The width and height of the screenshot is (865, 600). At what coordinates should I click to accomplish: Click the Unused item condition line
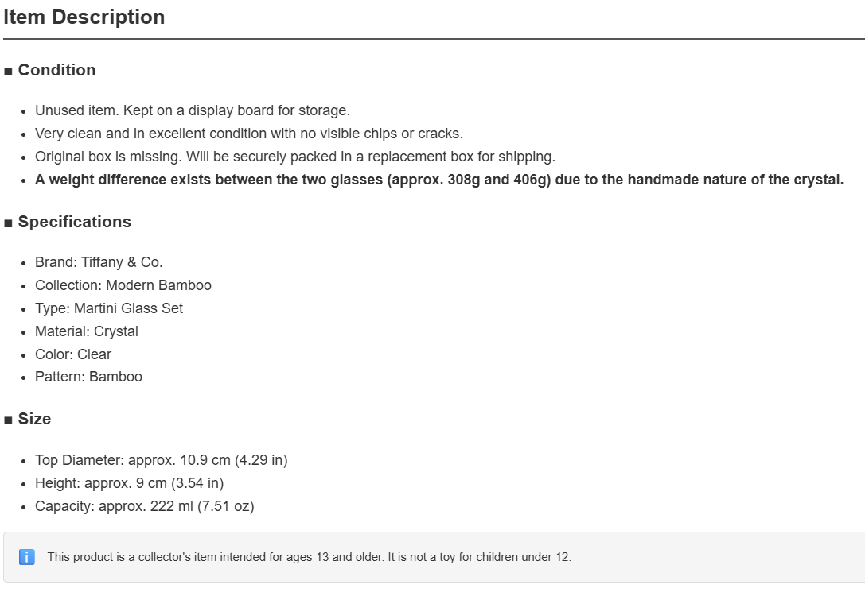193,110
